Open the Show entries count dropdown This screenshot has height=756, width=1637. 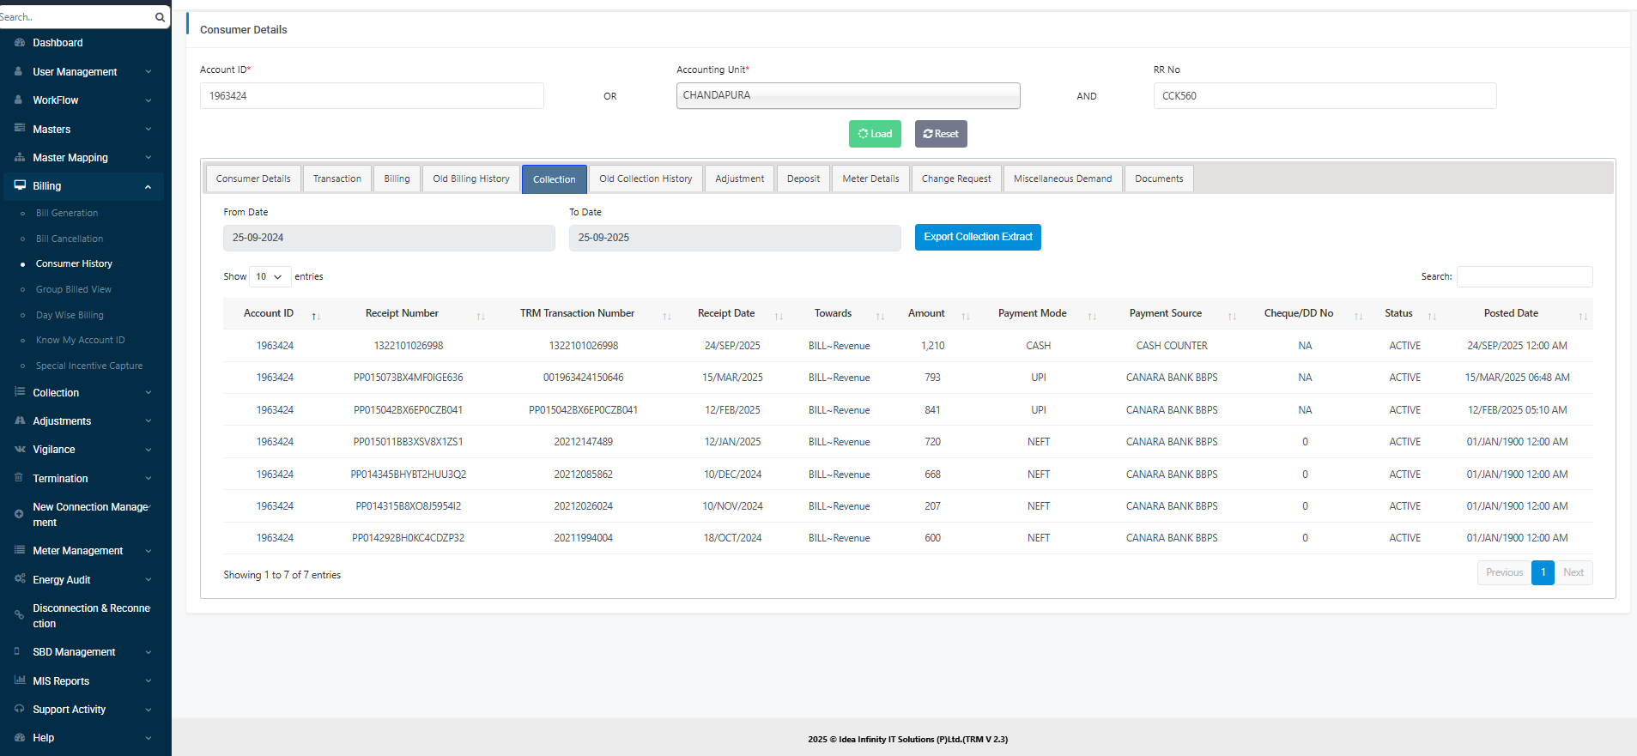269,276
